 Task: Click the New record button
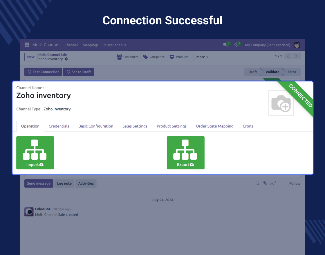tap(31, 57)
